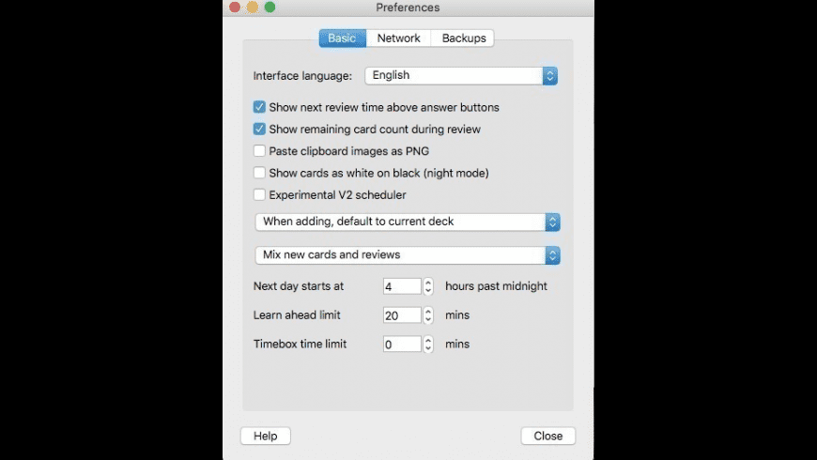Open the 'When adding, default to current deck' dropdown
Screen dimensions: 817x460
[x=408, y=222]
